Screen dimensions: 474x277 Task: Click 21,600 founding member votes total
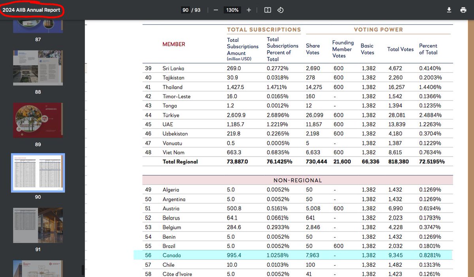click(341, 162)
